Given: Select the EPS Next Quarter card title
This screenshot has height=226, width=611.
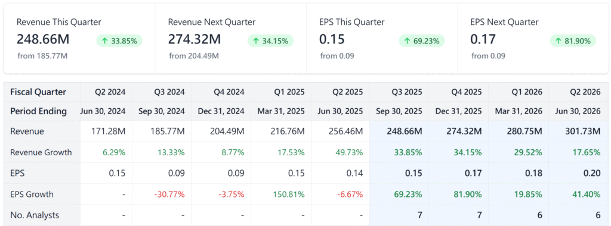Looking at the screenshot, I should tap(504, 22).
